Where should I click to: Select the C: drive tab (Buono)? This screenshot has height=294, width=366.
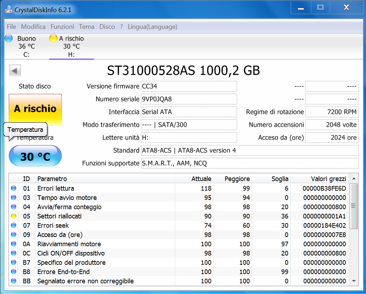pos(26,46)
